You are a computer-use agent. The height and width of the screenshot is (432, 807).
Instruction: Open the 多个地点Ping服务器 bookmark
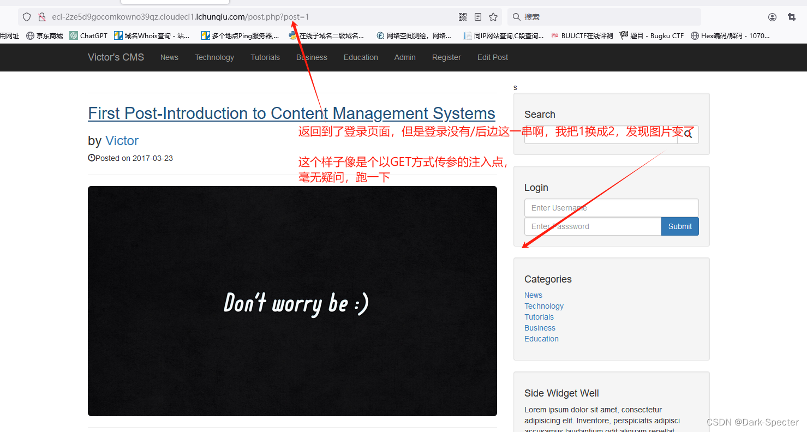[x=241, y=35]
